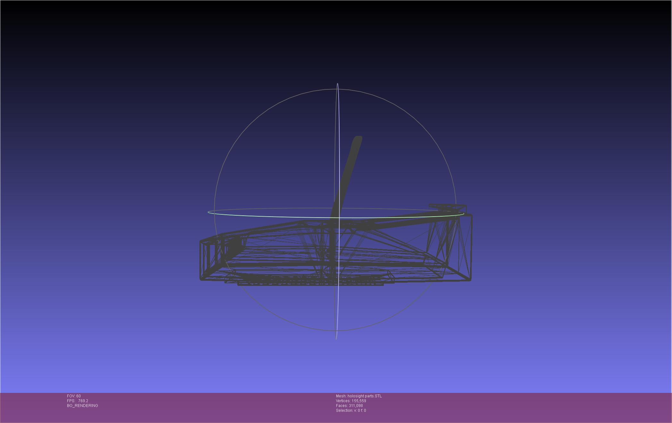Click the center where the trackball rings intersect
This screenshot has width=672, height=423.
(x=339, y=218)
